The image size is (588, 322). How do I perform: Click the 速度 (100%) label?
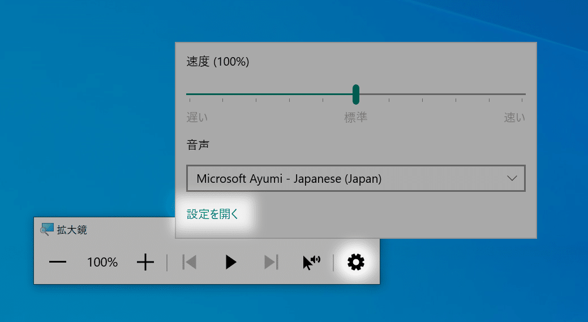coord(218,62)
